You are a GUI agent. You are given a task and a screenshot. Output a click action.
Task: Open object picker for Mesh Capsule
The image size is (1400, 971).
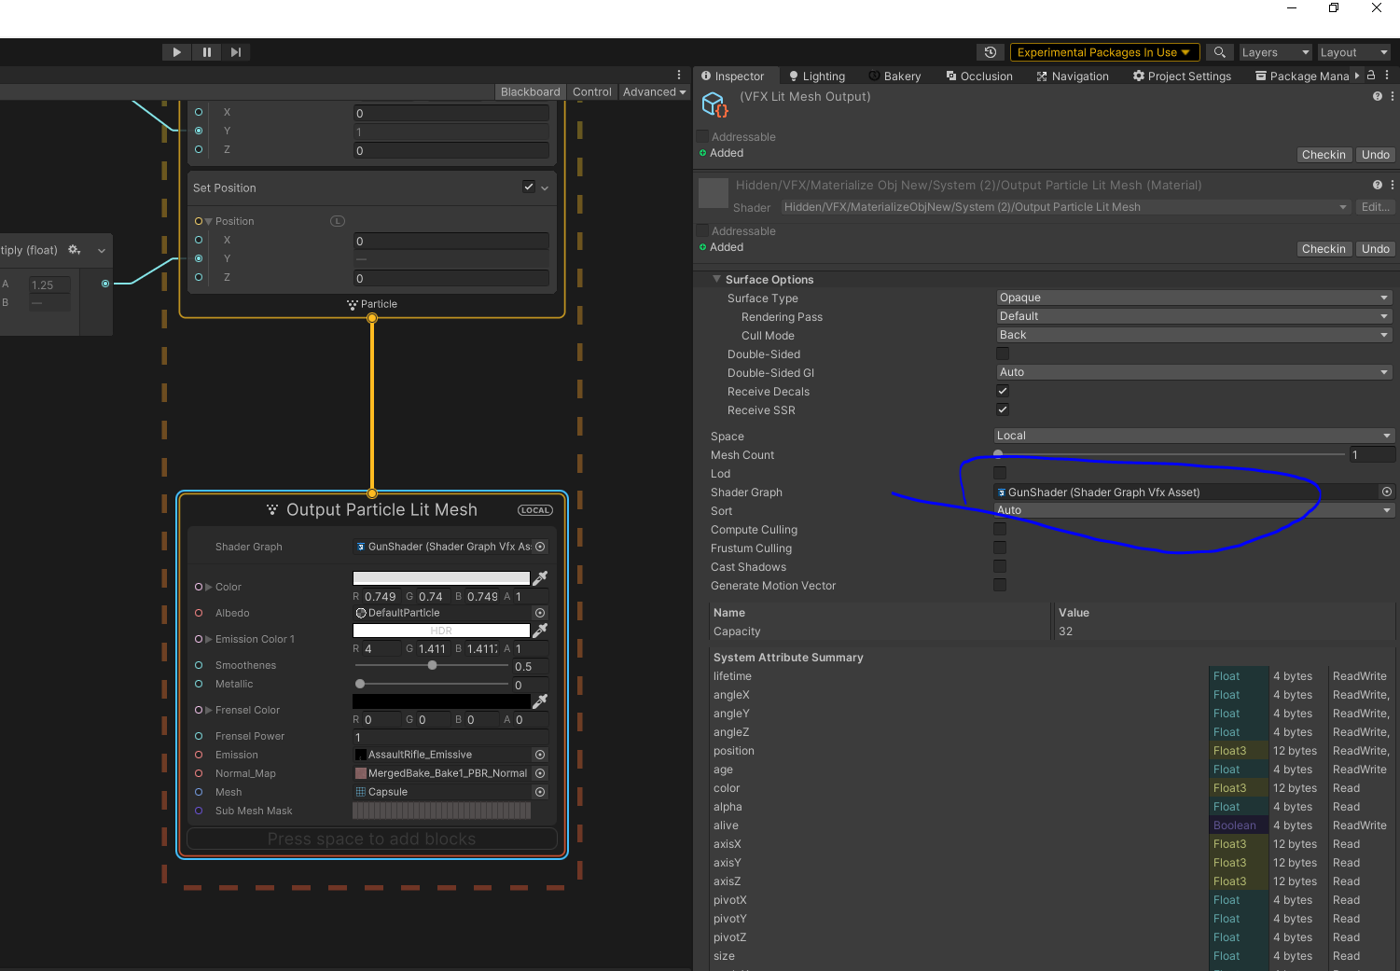(x=540, y=792)
